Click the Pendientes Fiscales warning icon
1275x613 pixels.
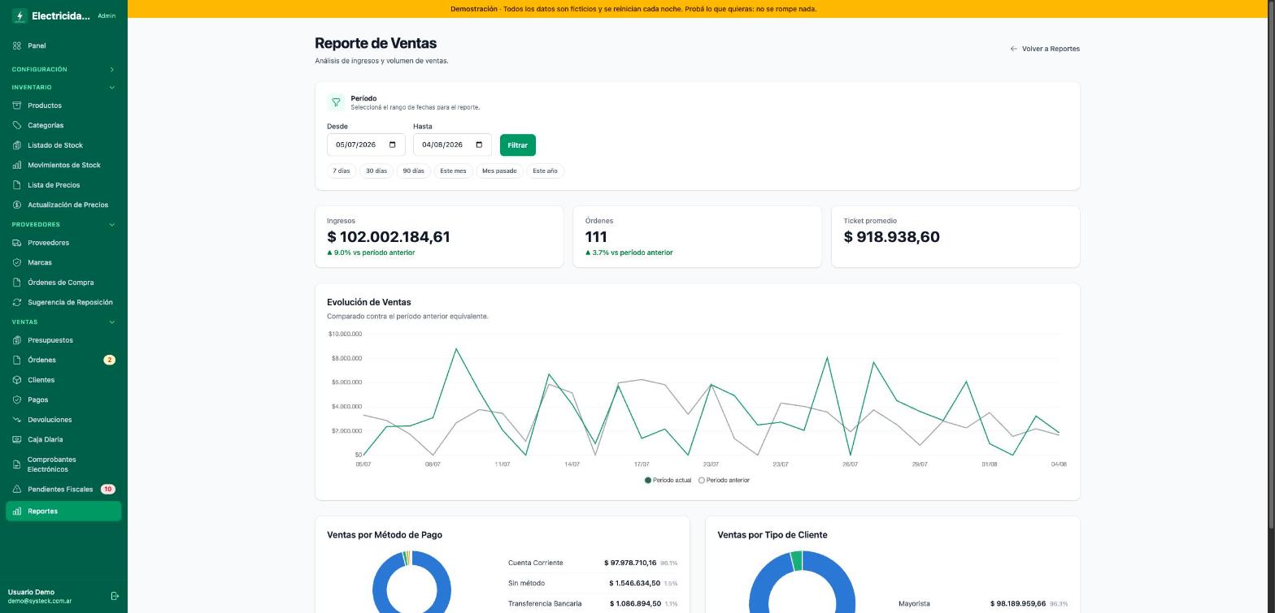click(16, 489)
